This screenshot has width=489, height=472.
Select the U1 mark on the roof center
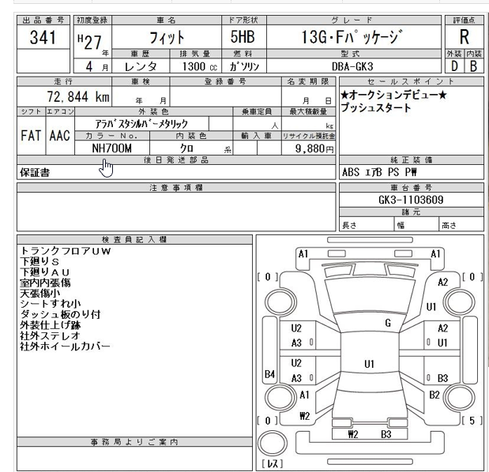(x=369, y=364)
